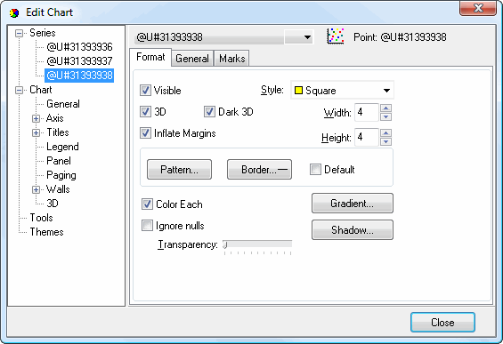Decrease Width with the down arrow
The image size is (503, 344).
(x=385, y=116)
